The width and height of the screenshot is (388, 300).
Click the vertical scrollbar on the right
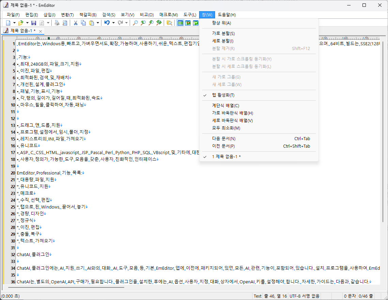[x=383, y=131]
